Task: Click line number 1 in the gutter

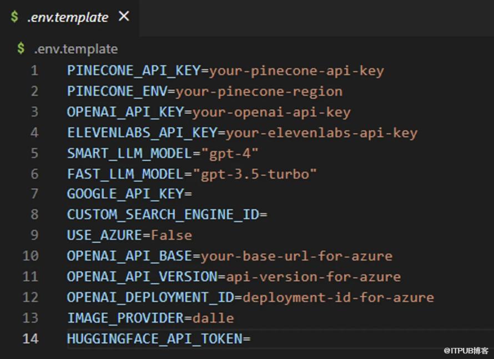Action: [x=34, y=71]
